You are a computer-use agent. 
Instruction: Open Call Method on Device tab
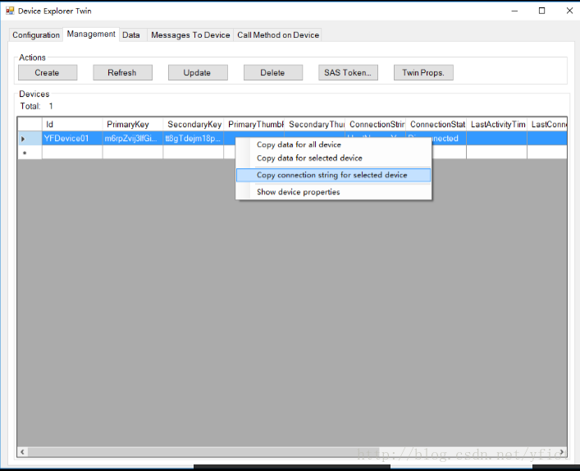278,34
